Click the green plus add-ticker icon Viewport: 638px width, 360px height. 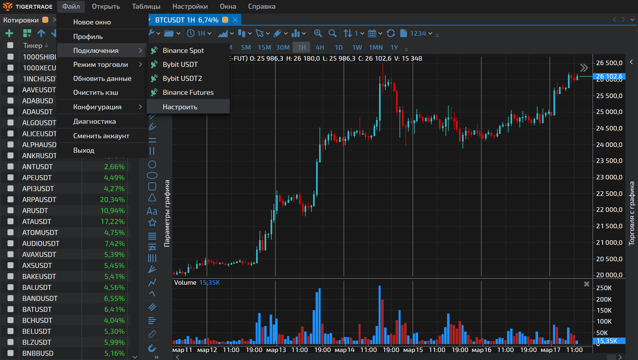tap(9, 33)
